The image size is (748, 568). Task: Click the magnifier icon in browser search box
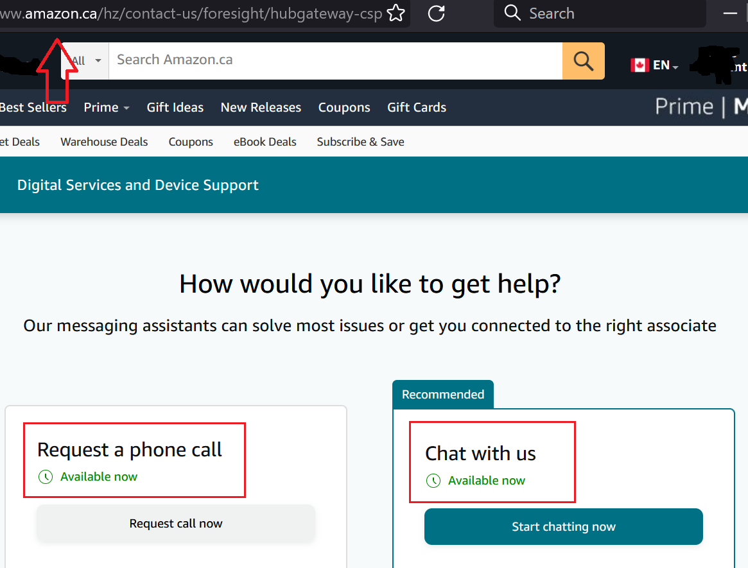tap(512, 13)
